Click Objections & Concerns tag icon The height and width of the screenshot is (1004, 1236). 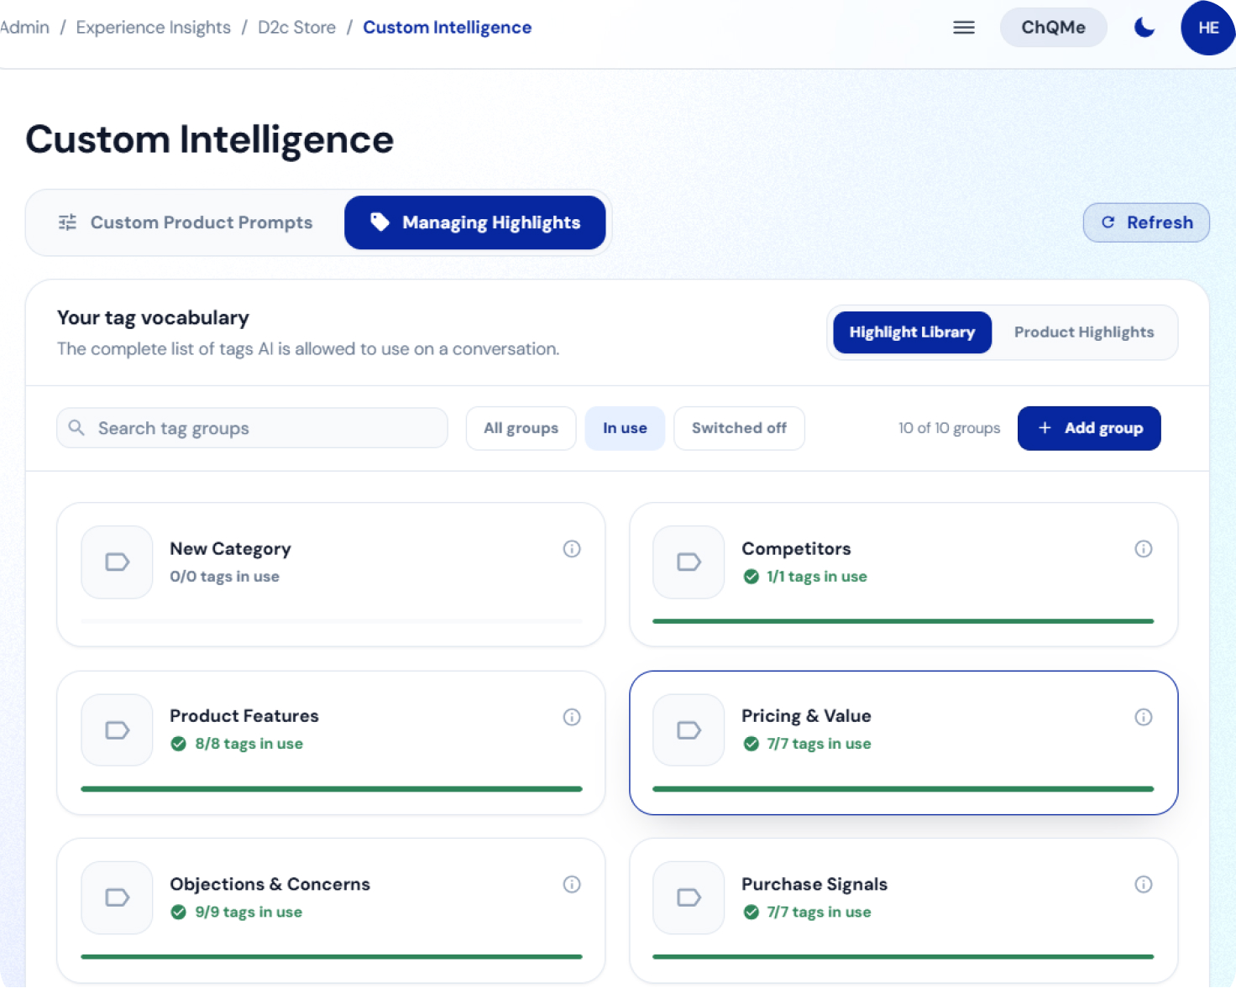(117, 897)
